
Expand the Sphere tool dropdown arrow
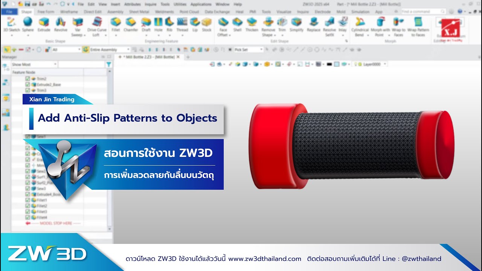coord(27,35)
